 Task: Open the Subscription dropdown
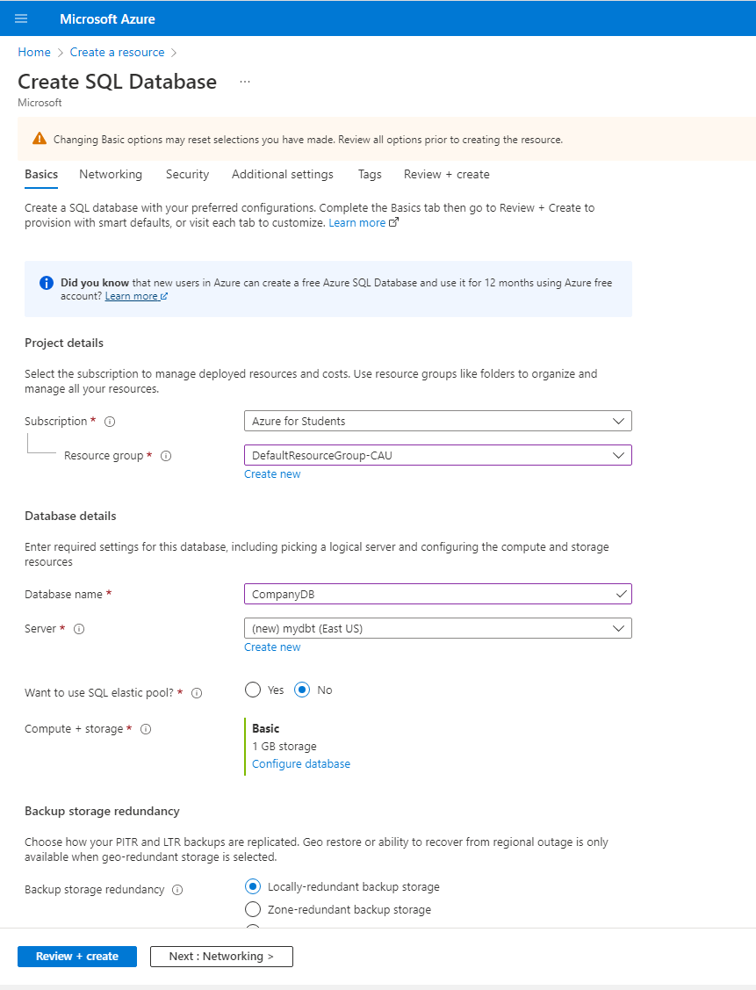pos(438,421)
